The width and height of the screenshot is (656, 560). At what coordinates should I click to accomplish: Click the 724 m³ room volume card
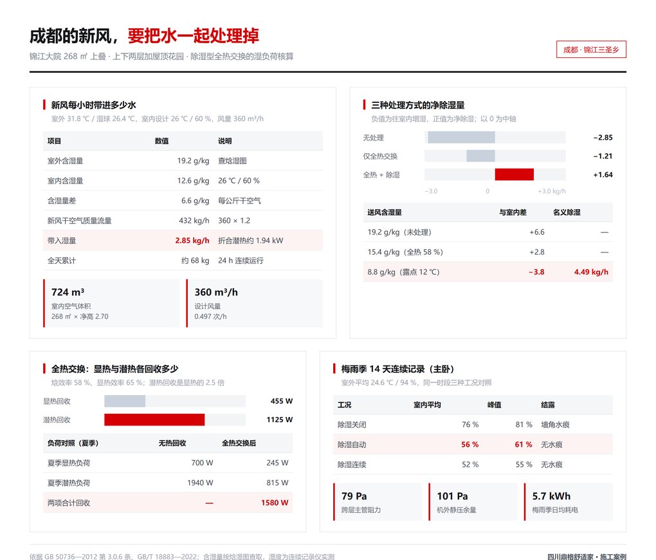(111, 303)
